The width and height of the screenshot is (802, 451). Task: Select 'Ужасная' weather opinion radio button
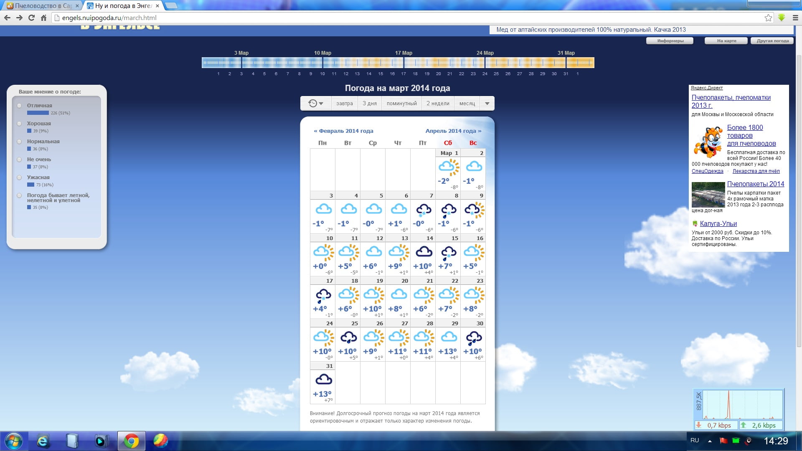(19, 177)
